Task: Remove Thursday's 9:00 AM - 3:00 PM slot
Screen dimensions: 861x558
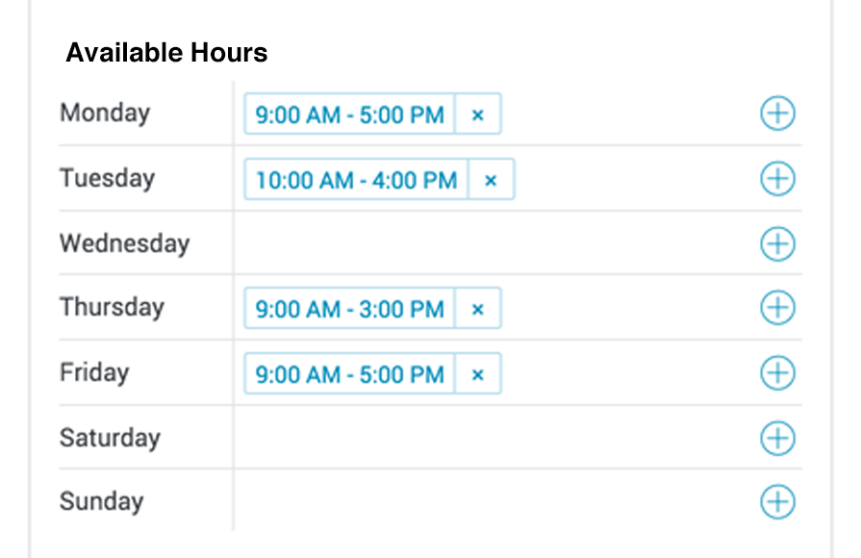Action: tap(478, 309)
